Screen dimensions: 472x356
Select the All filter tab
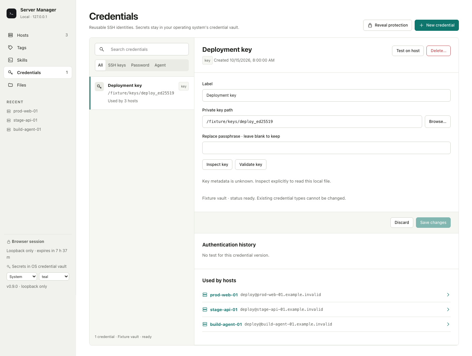pyautogui.click(x=100, y=65)
